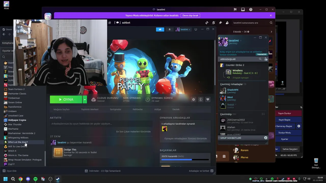Click Ayarlar button in OBS
326x183 pixels.
pos(284,139)
